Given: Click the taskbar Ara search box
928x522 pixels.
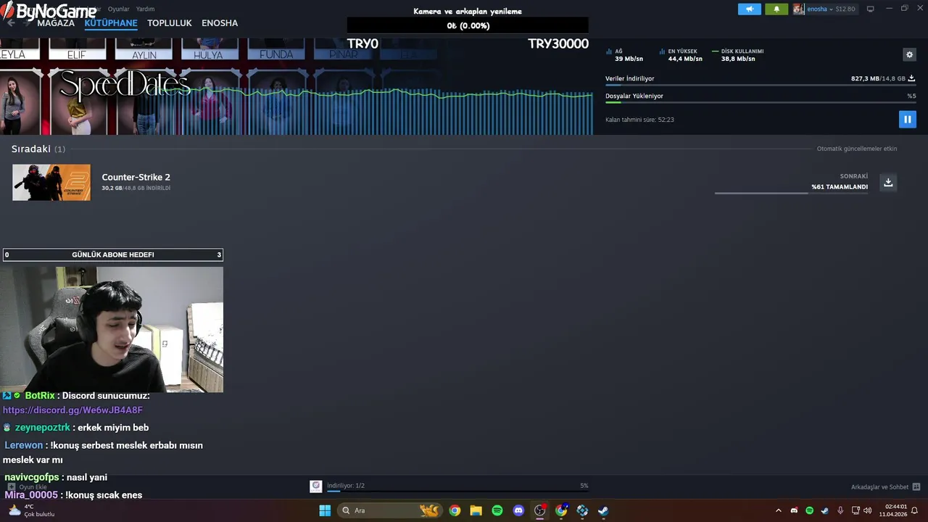Looking at the screenshot, I should 389,510.
